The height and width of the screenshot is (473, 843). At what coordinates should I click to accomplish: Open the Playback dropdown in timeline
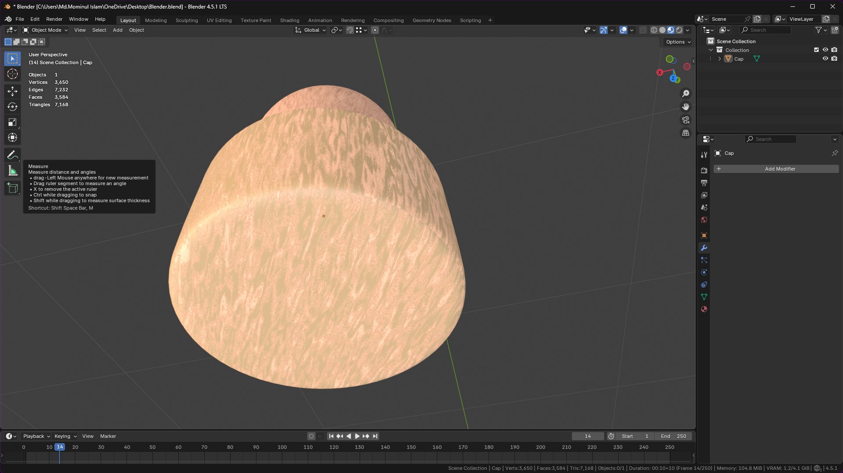click(x=36, y=436)
